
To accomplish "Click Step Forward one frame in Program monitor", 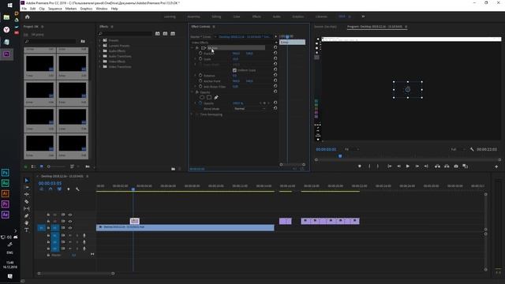I will coord(417,166).
